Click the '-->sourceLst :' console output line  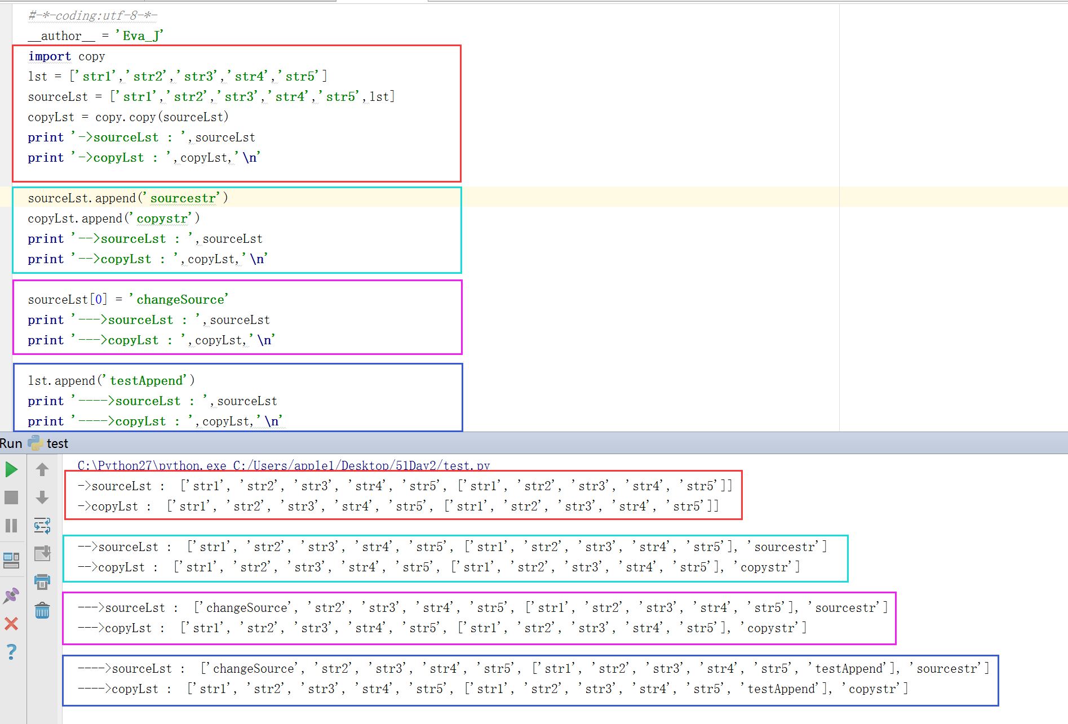[452, 547]
